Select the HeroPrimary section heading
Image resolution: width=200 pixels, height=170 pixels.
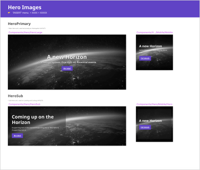pyautogui.click(x=19, y=24)
